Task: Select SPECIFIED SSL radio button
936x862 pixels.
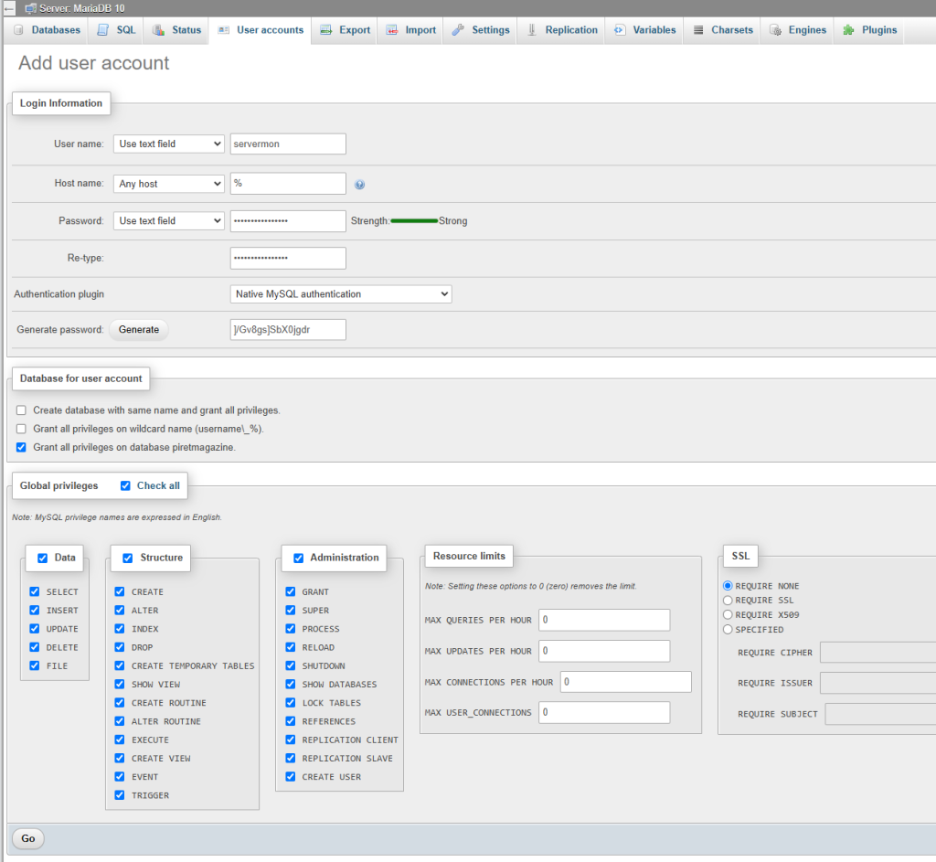Action: 728,630
